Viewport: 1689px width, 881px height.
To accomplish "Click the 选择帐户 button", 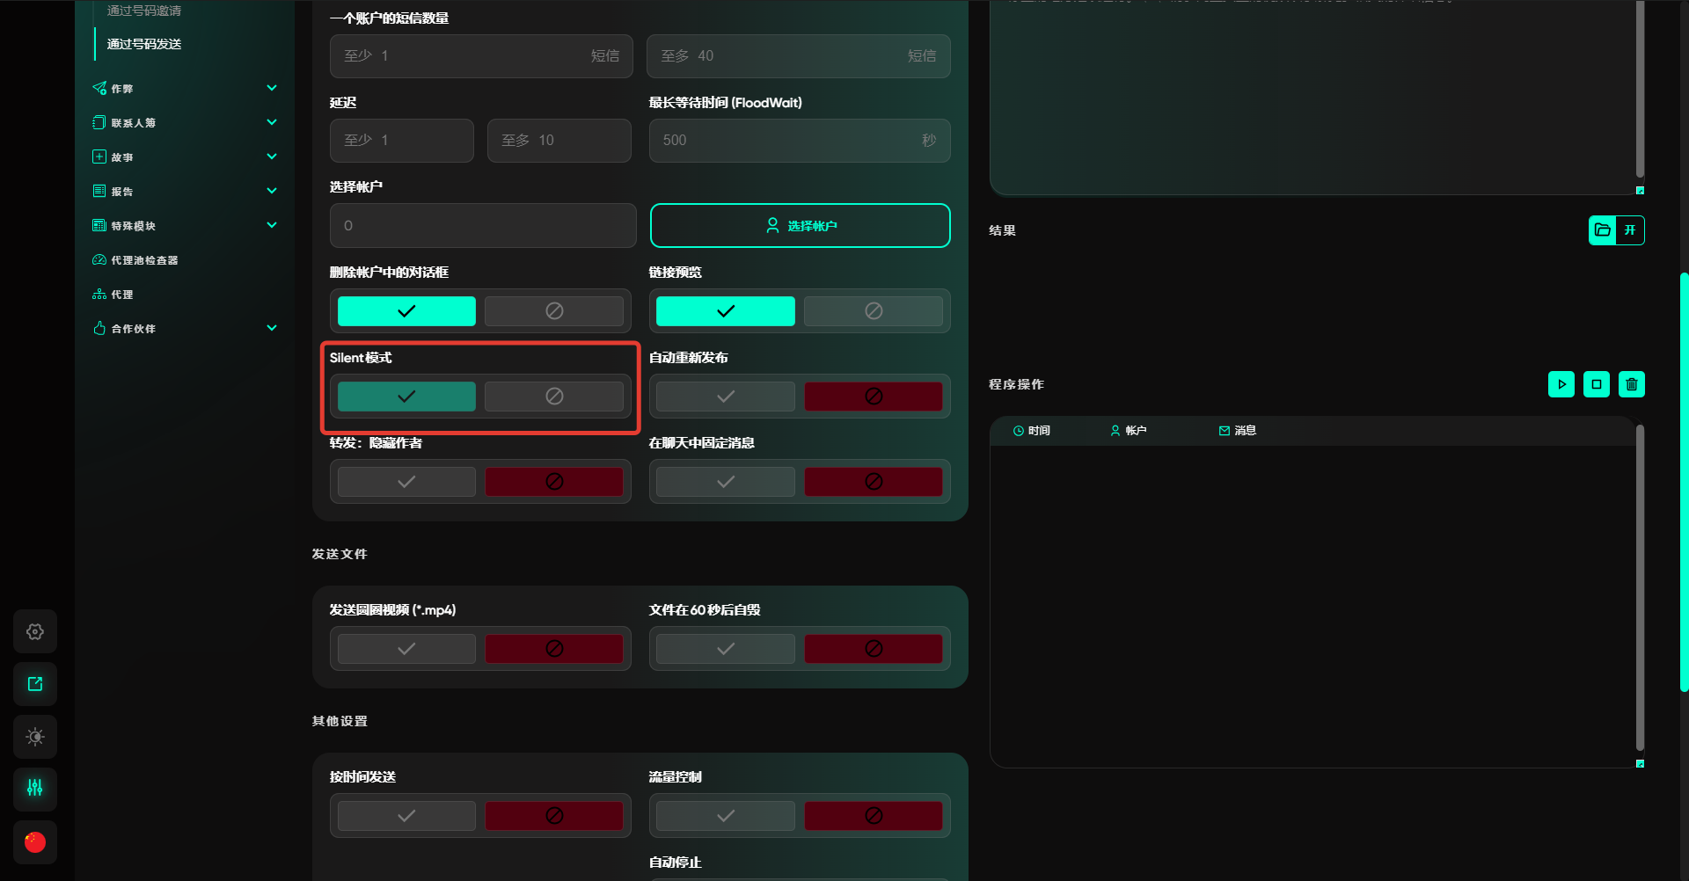I will (800, 226).
